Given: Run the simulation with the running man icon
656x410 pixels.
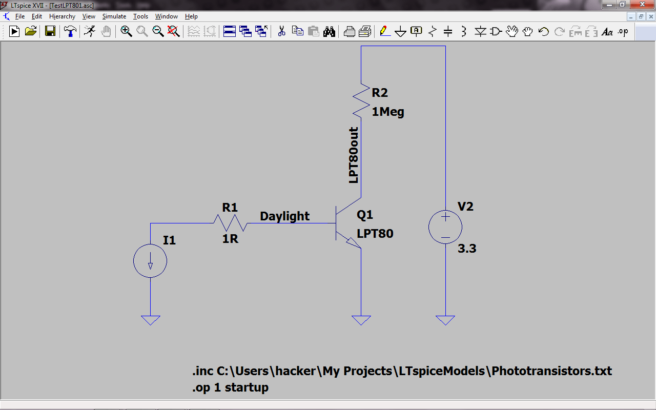Looking at the screenshot, I should [90, 32].
